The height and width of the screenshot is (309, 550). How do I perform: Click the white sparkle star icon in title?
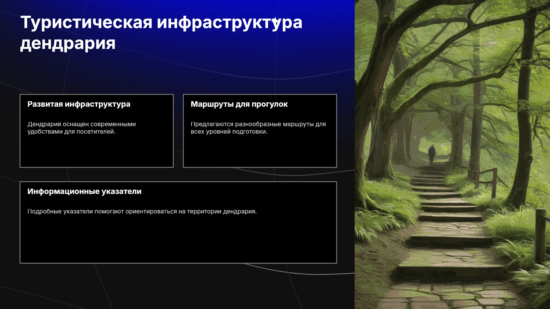(275, 21)
